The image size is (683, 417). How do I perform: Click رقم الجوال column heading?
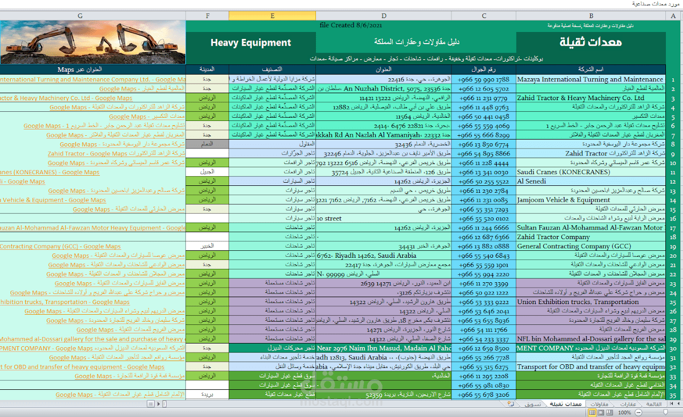click(484, 69)
